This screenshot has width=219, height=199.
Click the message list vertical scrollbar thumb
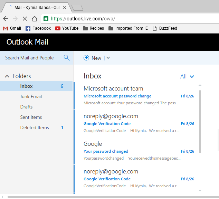(x=200, y=122)
